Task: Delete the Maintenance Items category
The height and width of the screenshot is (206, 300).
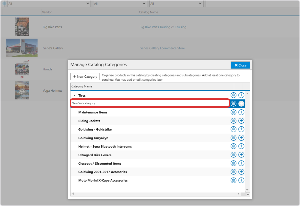Action: (x=233, y=112)
